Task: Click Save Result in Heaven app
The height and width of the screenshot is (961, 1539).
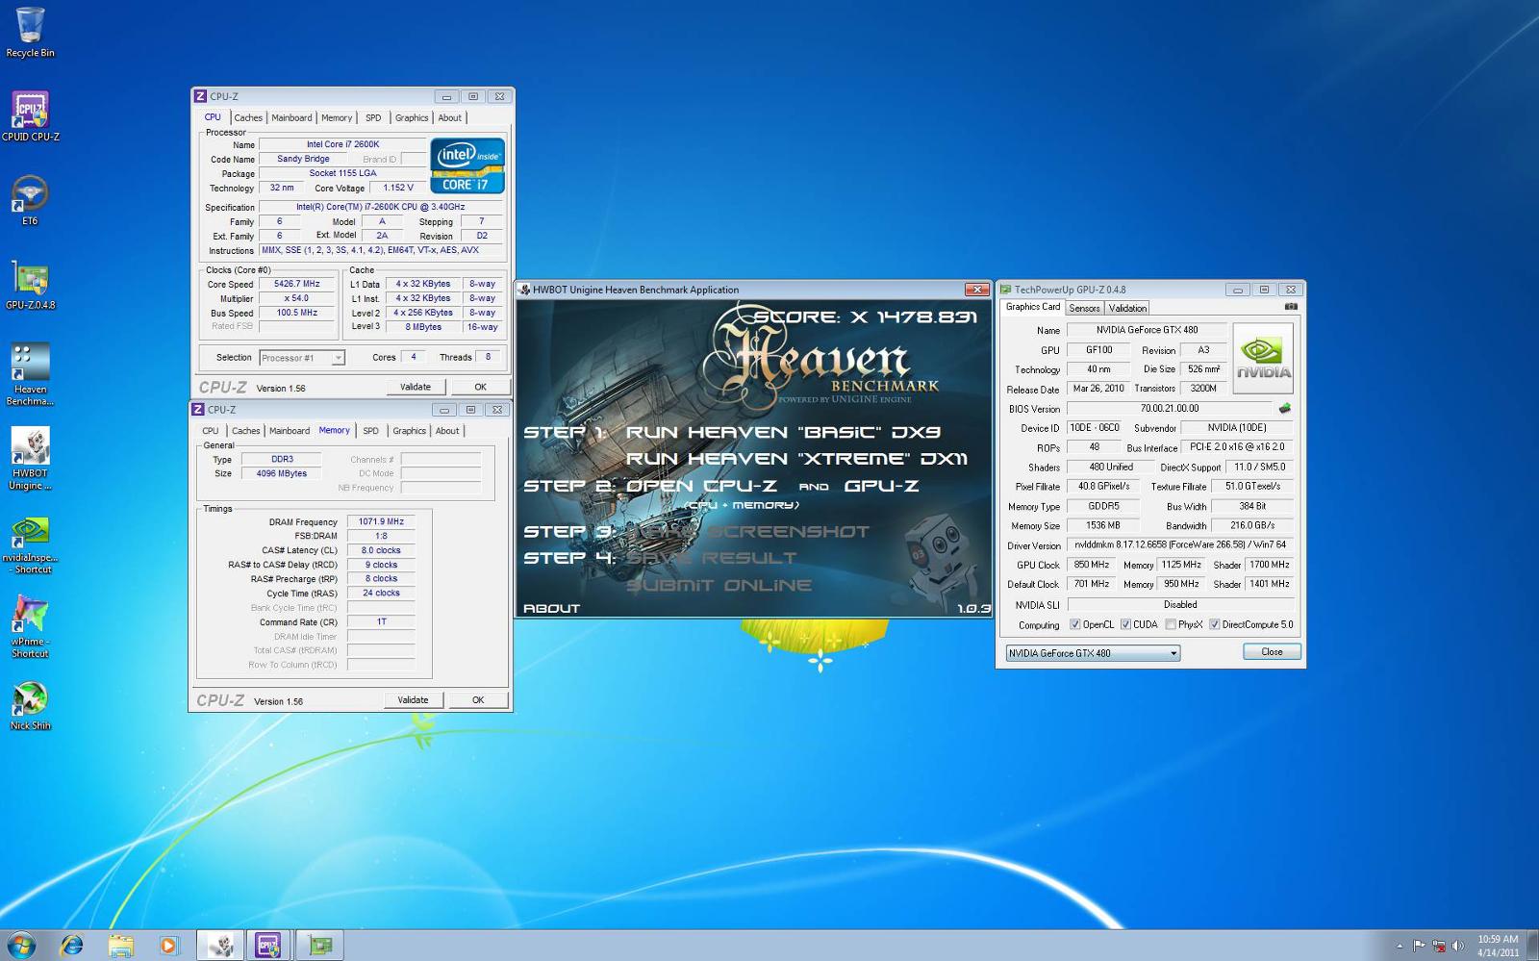Action: tap(711, 558)
